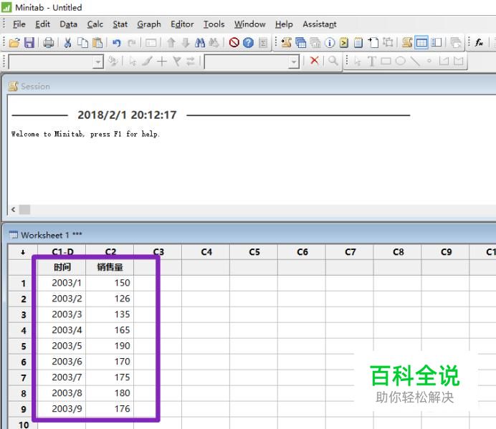496x429 pixels.
Task: Click the fx Assign Formula icon
Action: [x=479, y=42]
